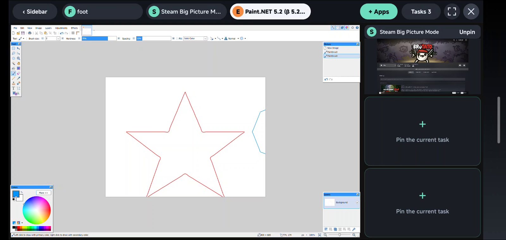Select the Paint Bucket tool
The height and width of the screenshot is (240, 506).
click(x=14, y=68)
